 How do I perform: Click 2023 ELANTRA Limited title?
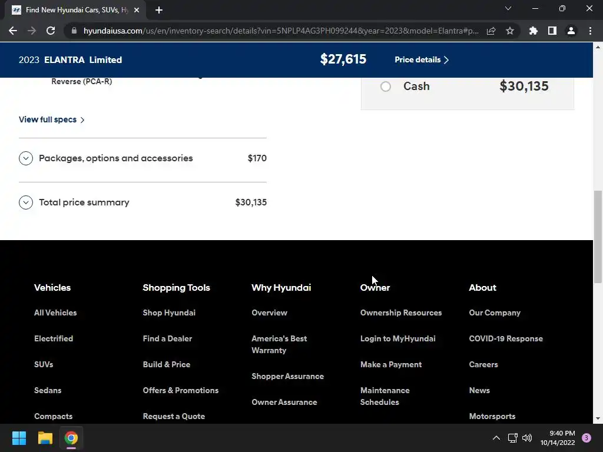coord(71,60)
